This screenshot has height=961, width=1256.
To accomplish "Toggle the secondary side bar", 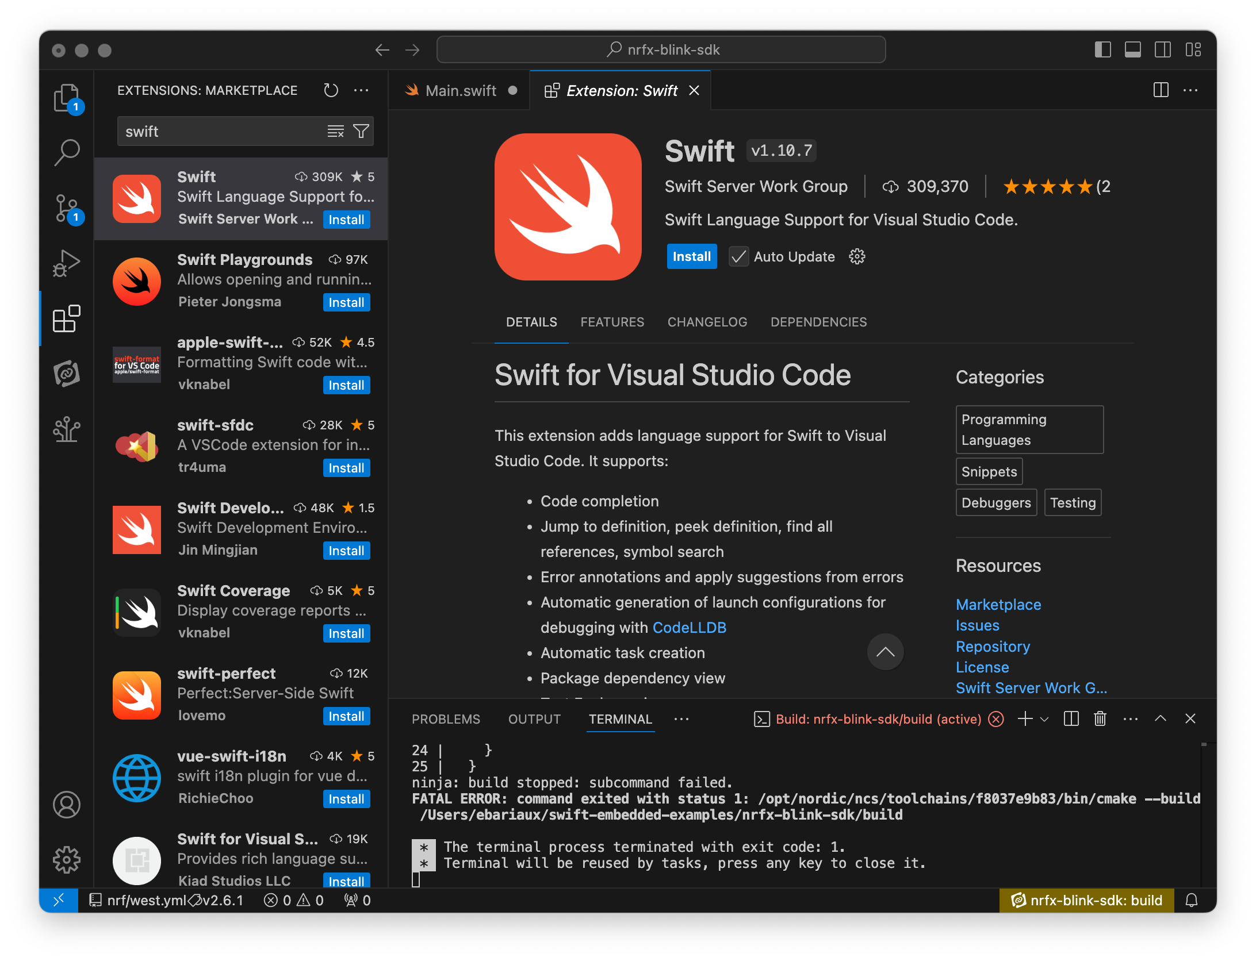I will pyautogui.click(x=1163, y=50).
